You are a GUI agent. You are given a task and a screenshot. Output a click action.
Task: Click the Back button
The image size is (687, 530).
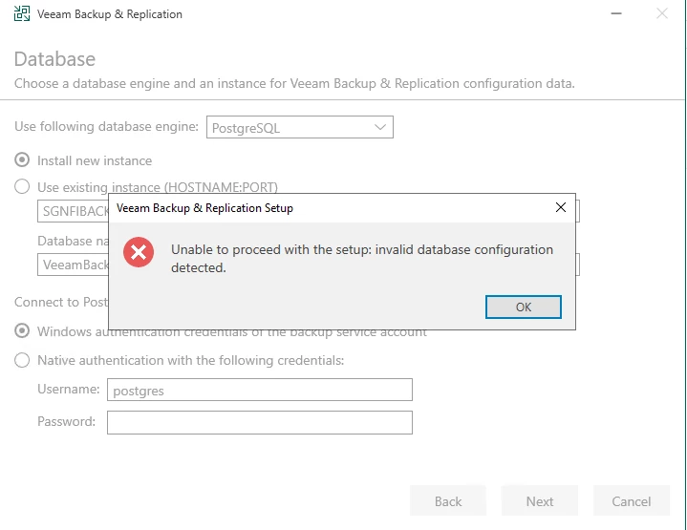click(x=448, y=501)
